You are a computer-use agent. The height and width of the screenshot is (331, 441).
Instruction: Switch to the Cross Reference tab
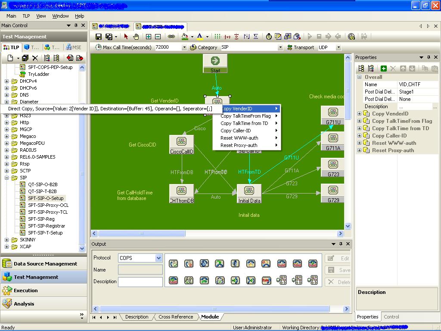[x=176, y=317]
